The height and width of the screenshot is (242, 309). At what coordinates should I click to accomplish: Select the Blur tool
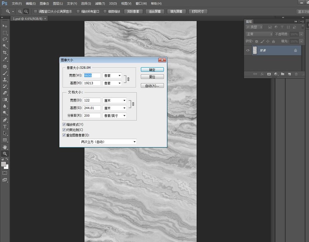click(5, 106)
